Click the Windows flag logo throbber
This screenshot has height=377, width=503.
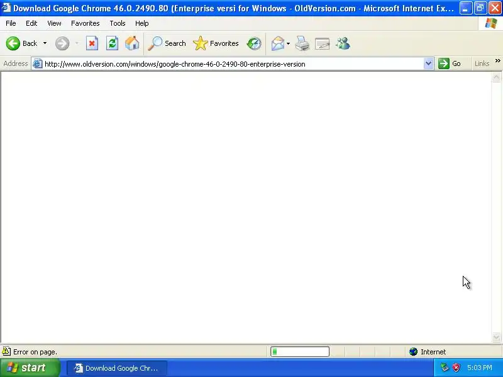[x=491, y=23]
